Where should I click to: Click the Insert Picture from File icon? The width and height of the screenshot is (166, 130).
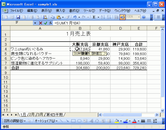click(109, 121)
